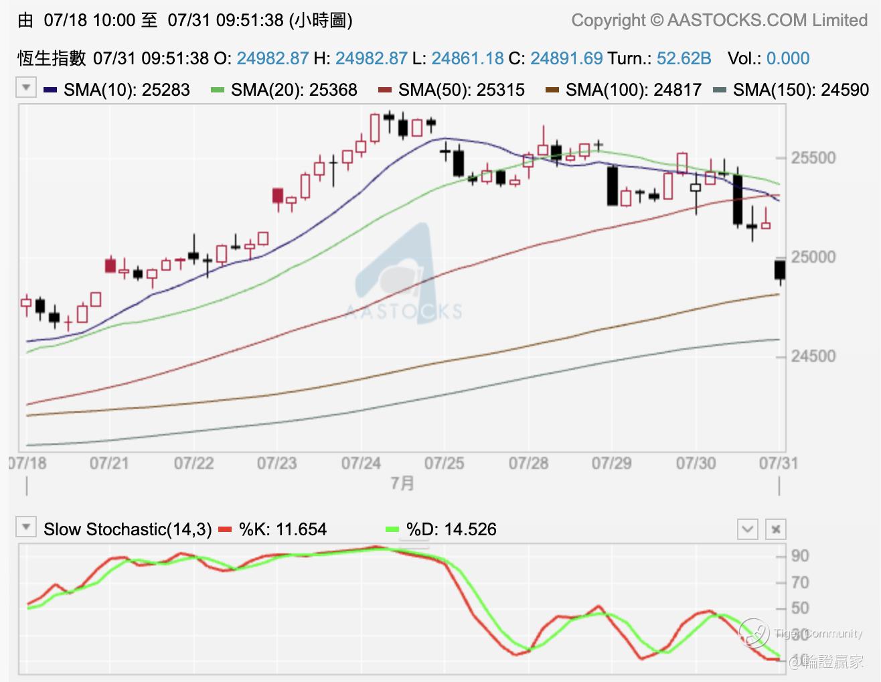Select the SMA(150): 24590 label
881x682 pixels.
tap(801, 90)
